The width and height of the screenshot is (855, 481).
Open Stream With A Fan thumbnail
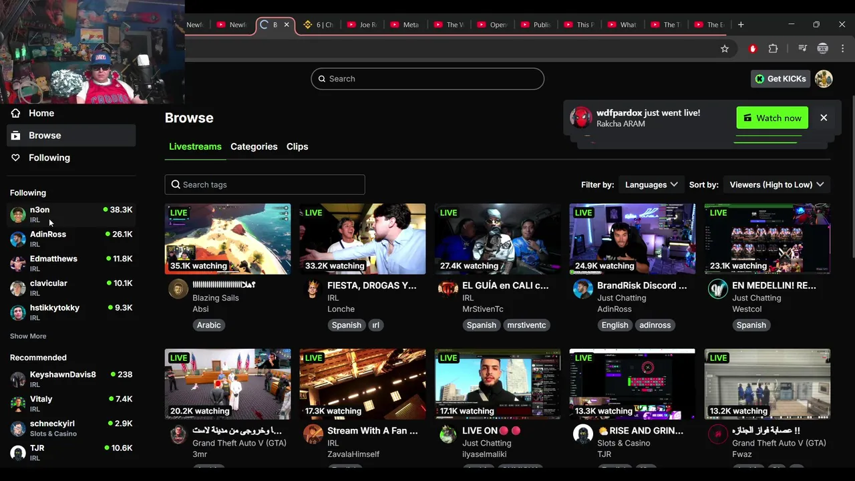[x=363, y=384]
